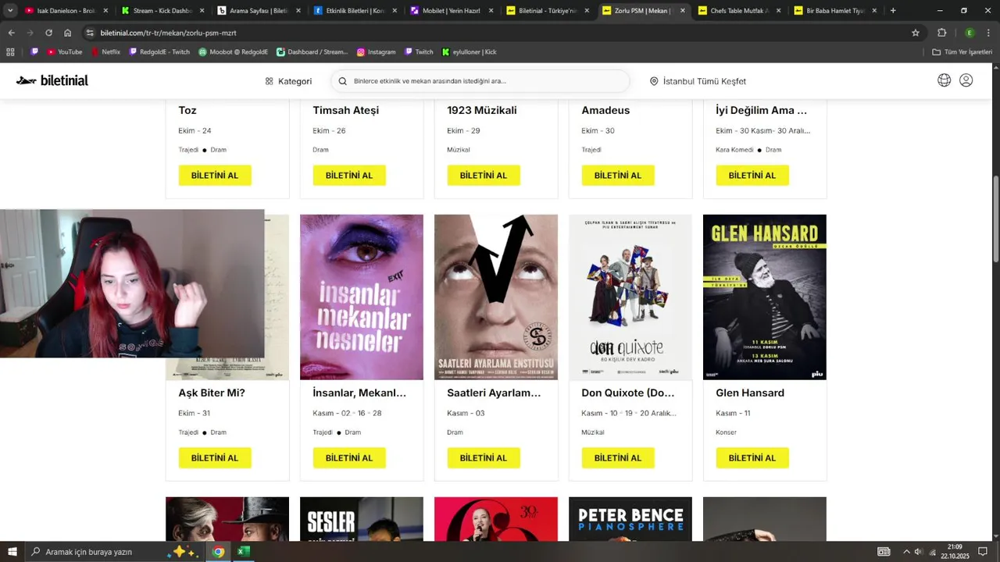
Task: Switch to Chrome in the taskbar
Action: (x=218, y=552)
